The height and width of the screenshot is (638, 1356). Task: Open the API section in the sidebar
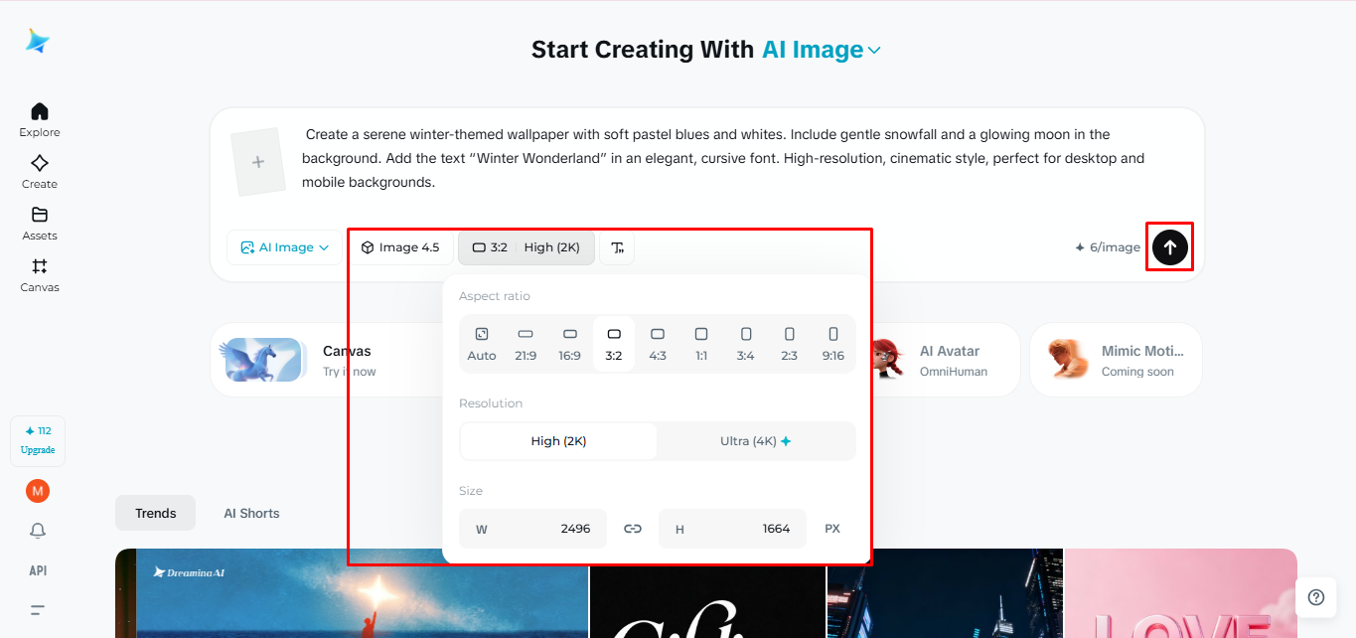[x=37, y=570]
